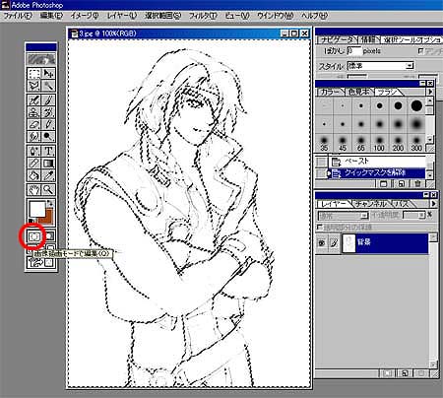Toggle history brush source box beside ペースト
This screenshot has height=398, width=443.
point(321,162)
